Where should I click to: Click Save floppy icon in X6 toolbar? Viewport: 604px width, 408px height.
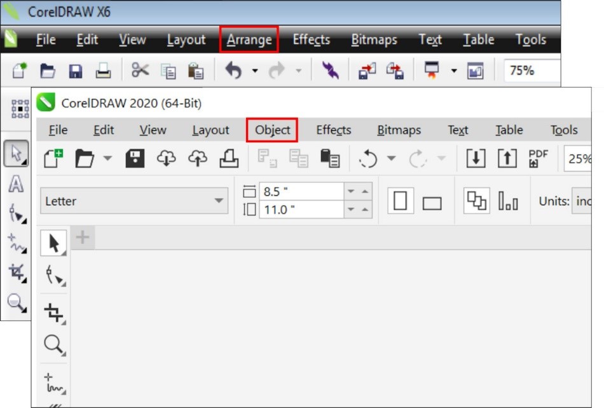point(76,71)
